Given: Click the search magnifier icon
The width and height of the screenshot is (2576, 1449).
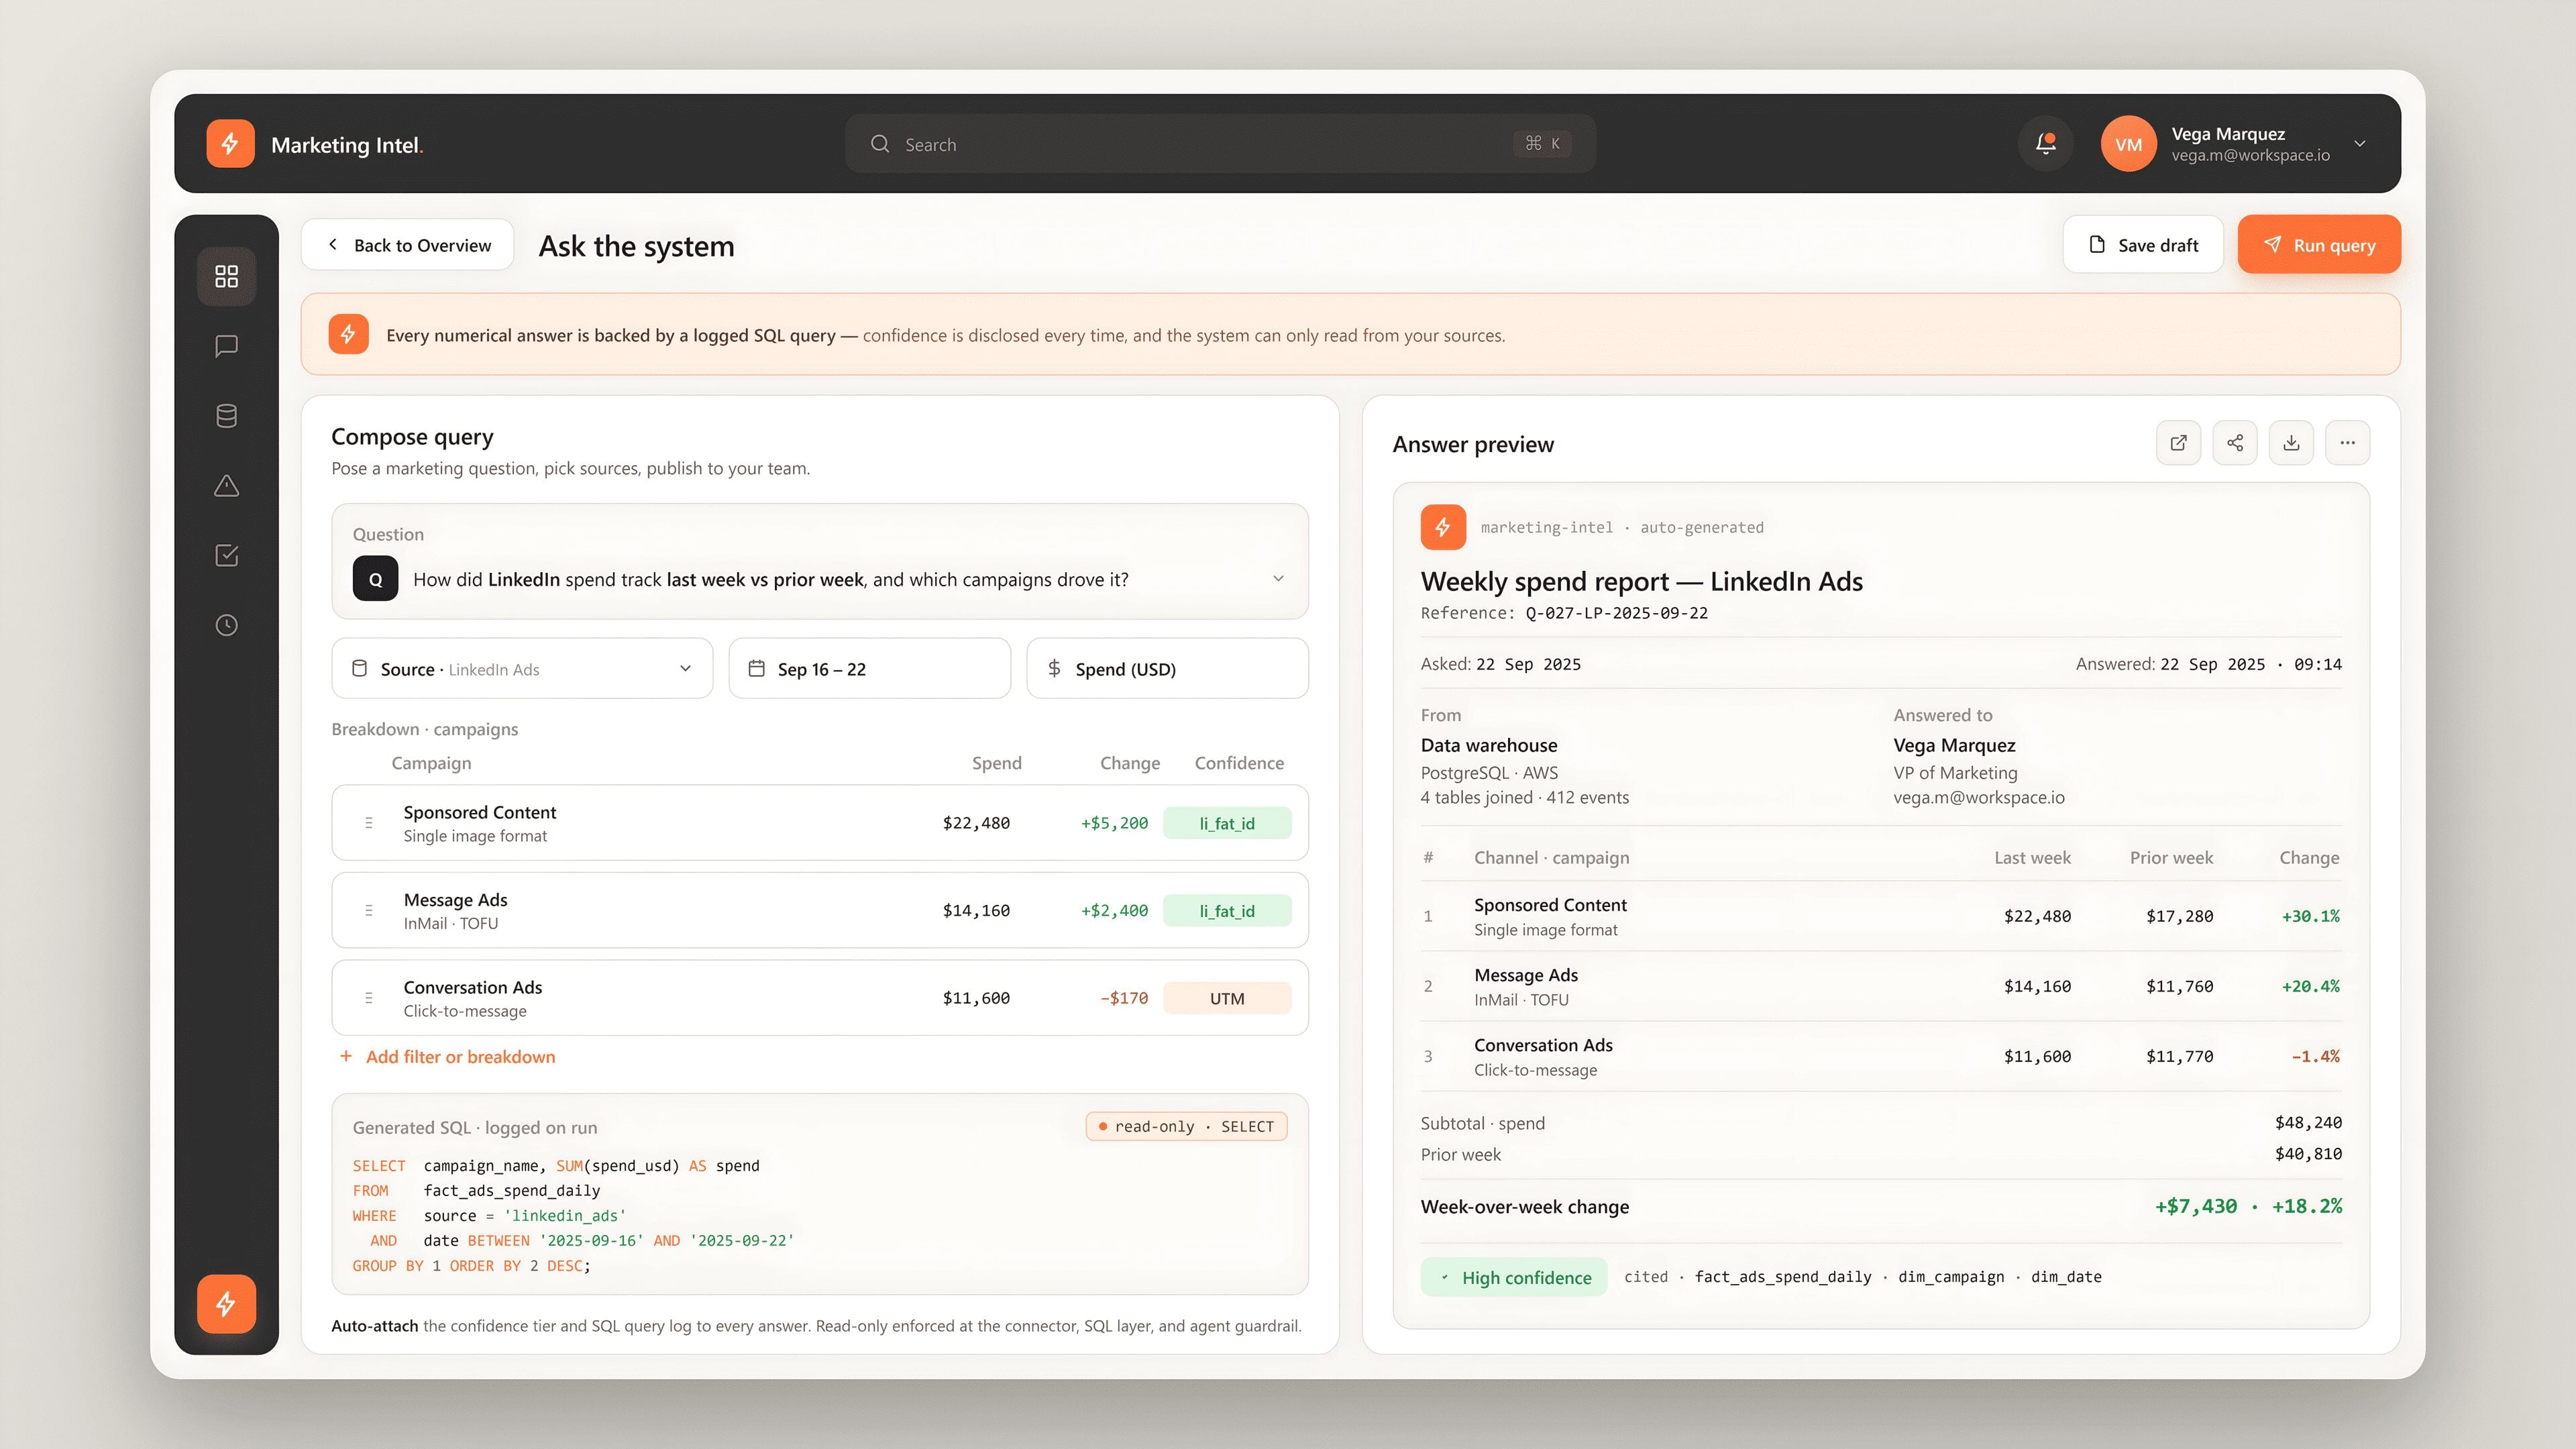Looking at the screenshot, I should point(880,144).
